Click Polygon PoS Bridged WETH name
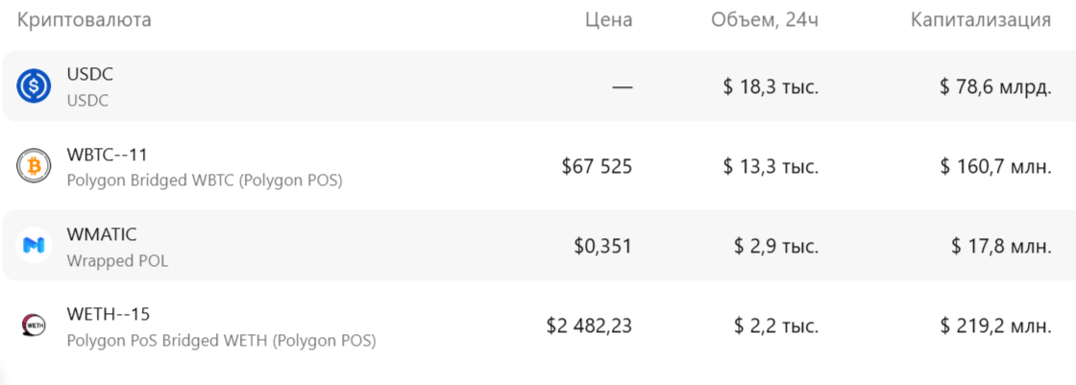 (221, 340)
